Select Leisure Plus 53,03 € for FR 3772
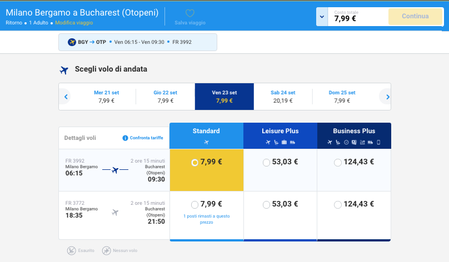This screenshot has width=449, height=262. 266,204
